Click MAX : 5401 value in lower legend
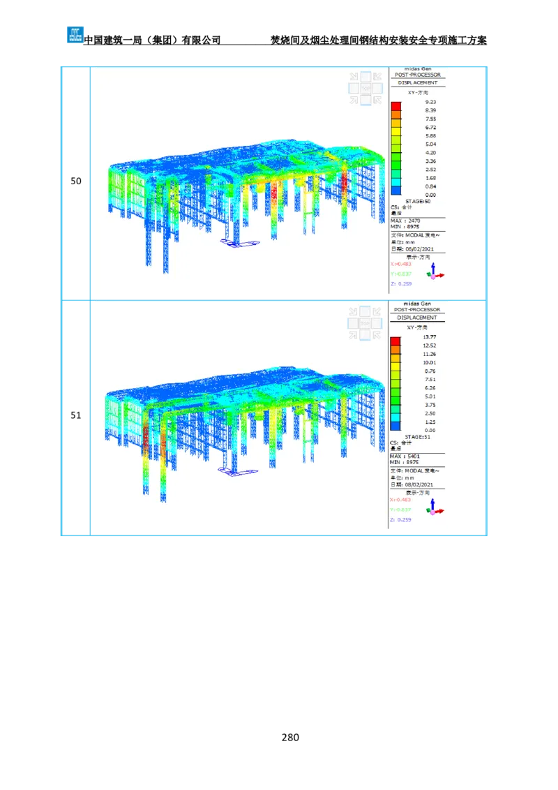The height and width of the screenshot is (790, 558). [405, 456]
